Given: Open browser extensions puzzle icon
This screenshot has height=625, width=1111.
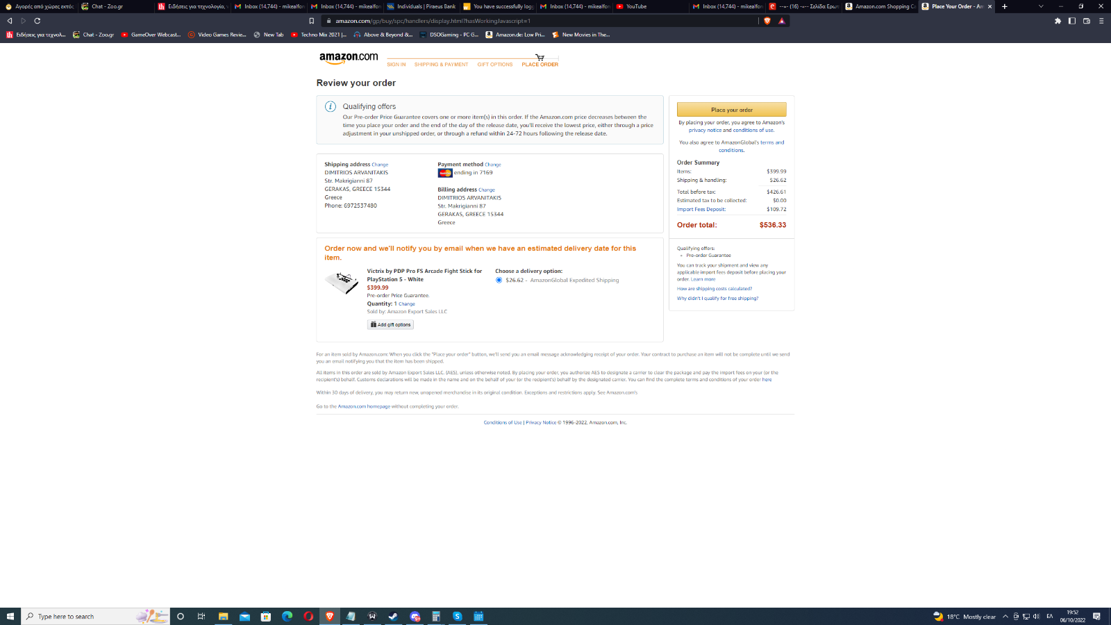Looking at the screenshot, I should [1058, 21].
